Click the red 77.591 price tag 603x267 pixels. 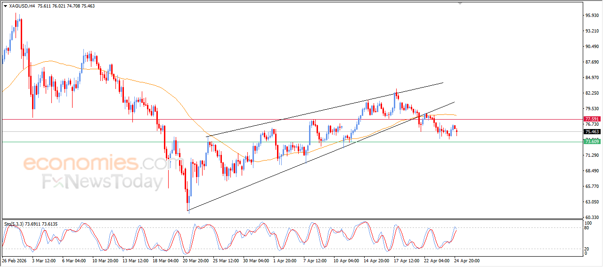[591, 119]
